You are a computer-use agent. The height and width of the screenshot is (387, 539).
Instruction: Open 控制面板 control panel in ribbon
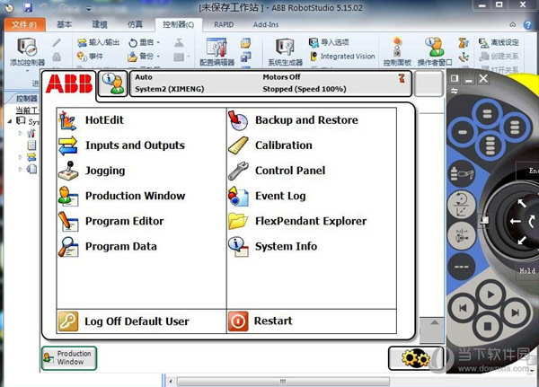(x=397, y=51)
